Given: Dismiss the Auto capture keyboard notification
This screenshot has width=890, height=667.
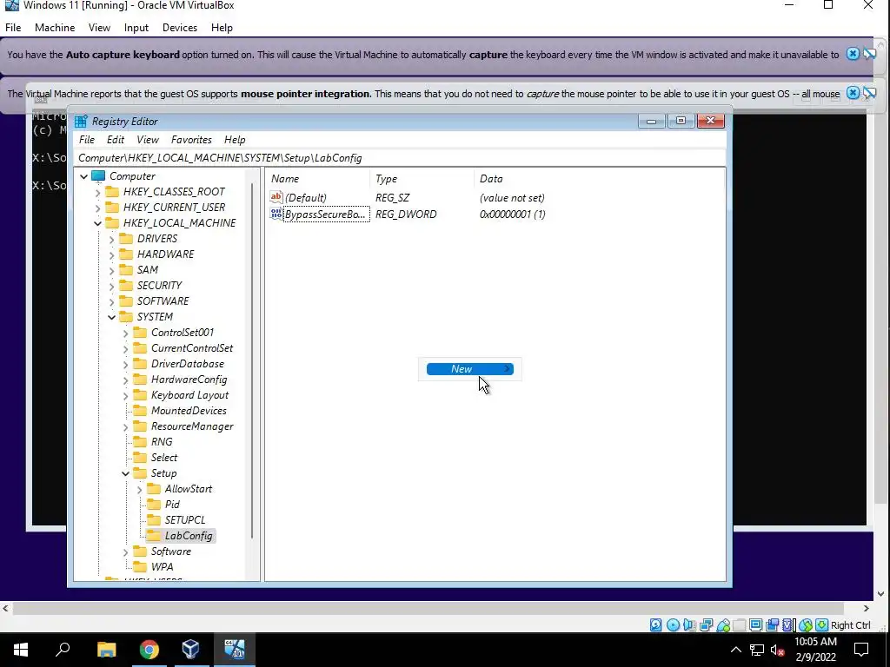Looking at the screenshot, I should (853, 54).
